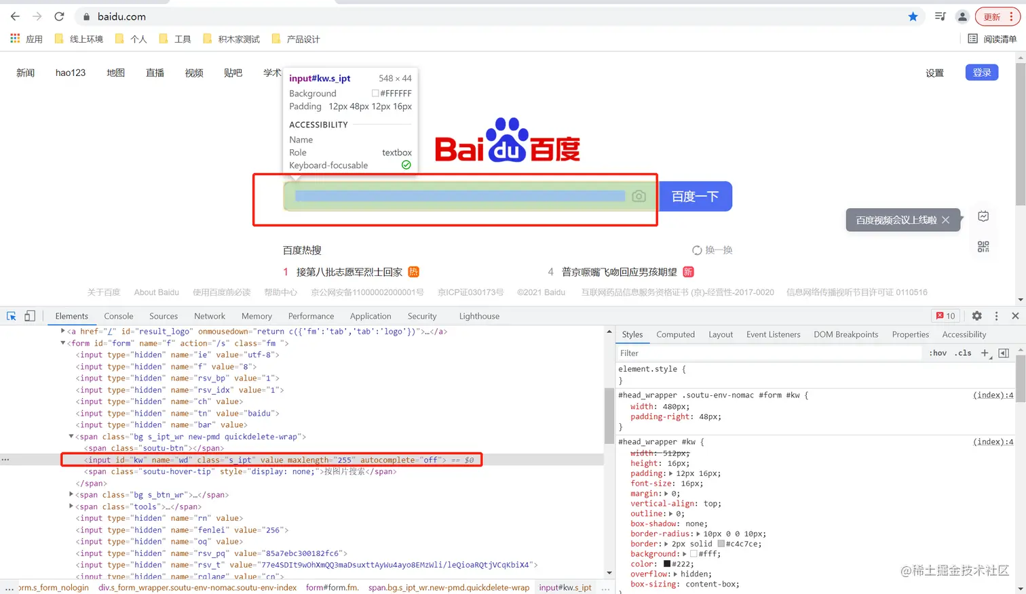
Task: Click the color #222 swatch
Action: [667, 564]
